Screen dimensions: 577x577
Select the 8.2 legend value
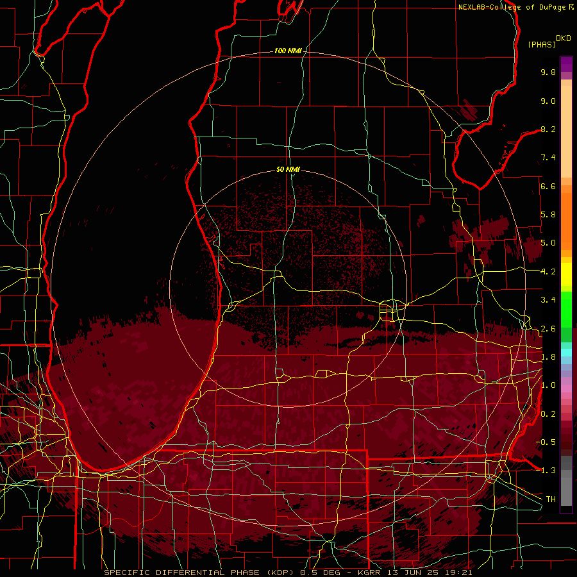pos(548,129)
